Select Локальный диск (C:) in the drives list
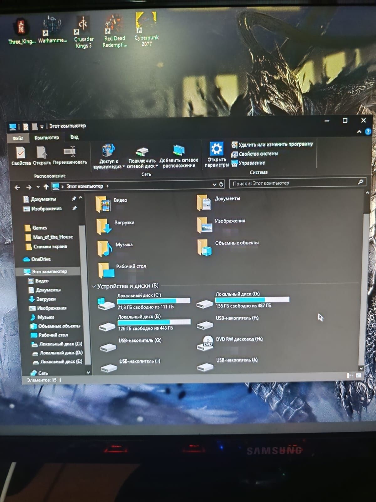The image size is (376, 502). [x=144, y=302]
